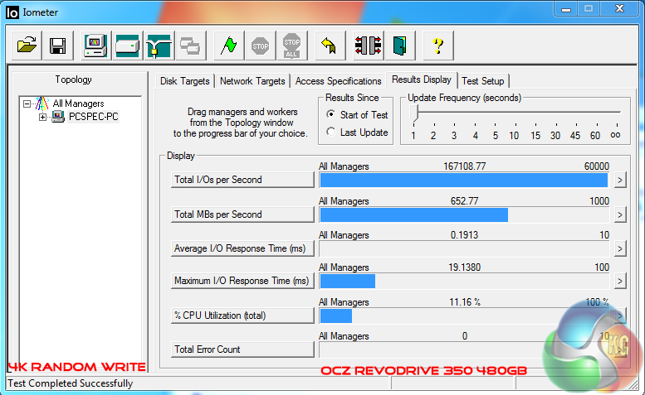Stop the current test
This screenshot has width=645, height=395.
pyautogui.click(x=261, y=46)
